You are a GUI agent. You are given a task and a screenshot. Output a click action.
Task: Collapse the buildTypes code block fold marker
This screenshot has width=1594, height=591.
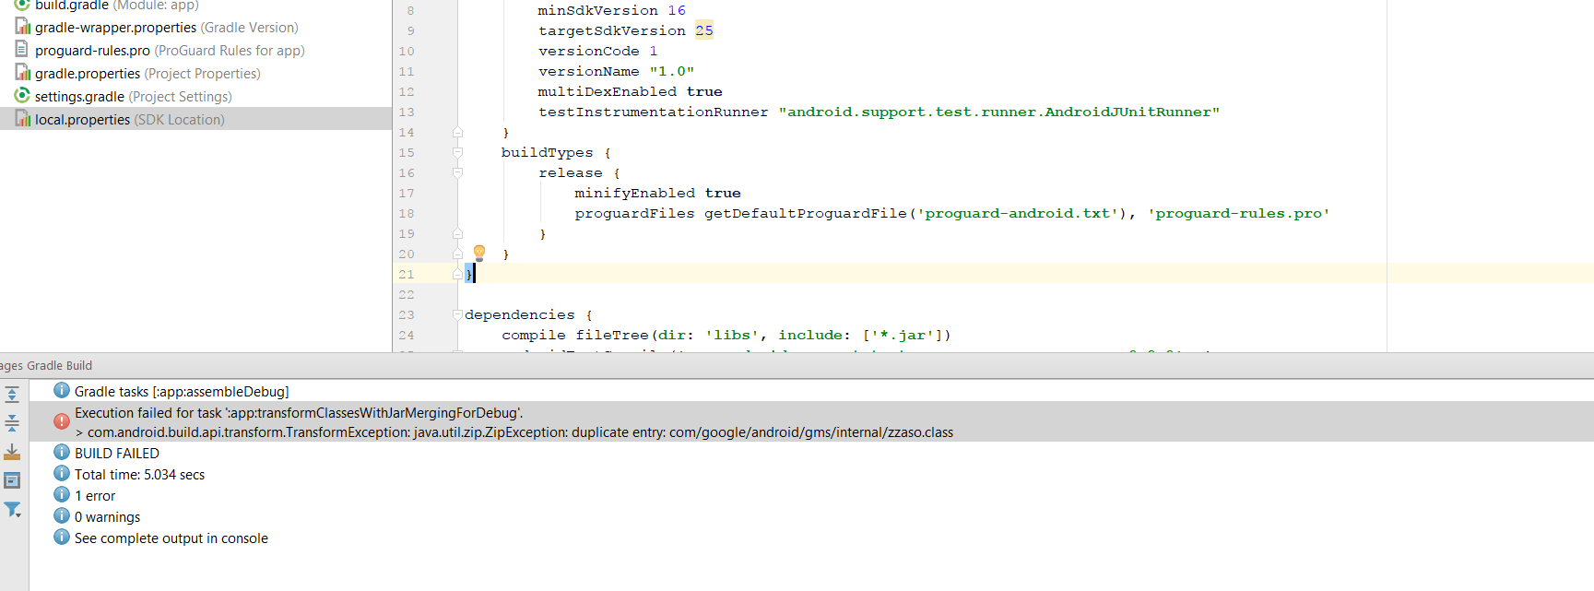pos(457,152)
